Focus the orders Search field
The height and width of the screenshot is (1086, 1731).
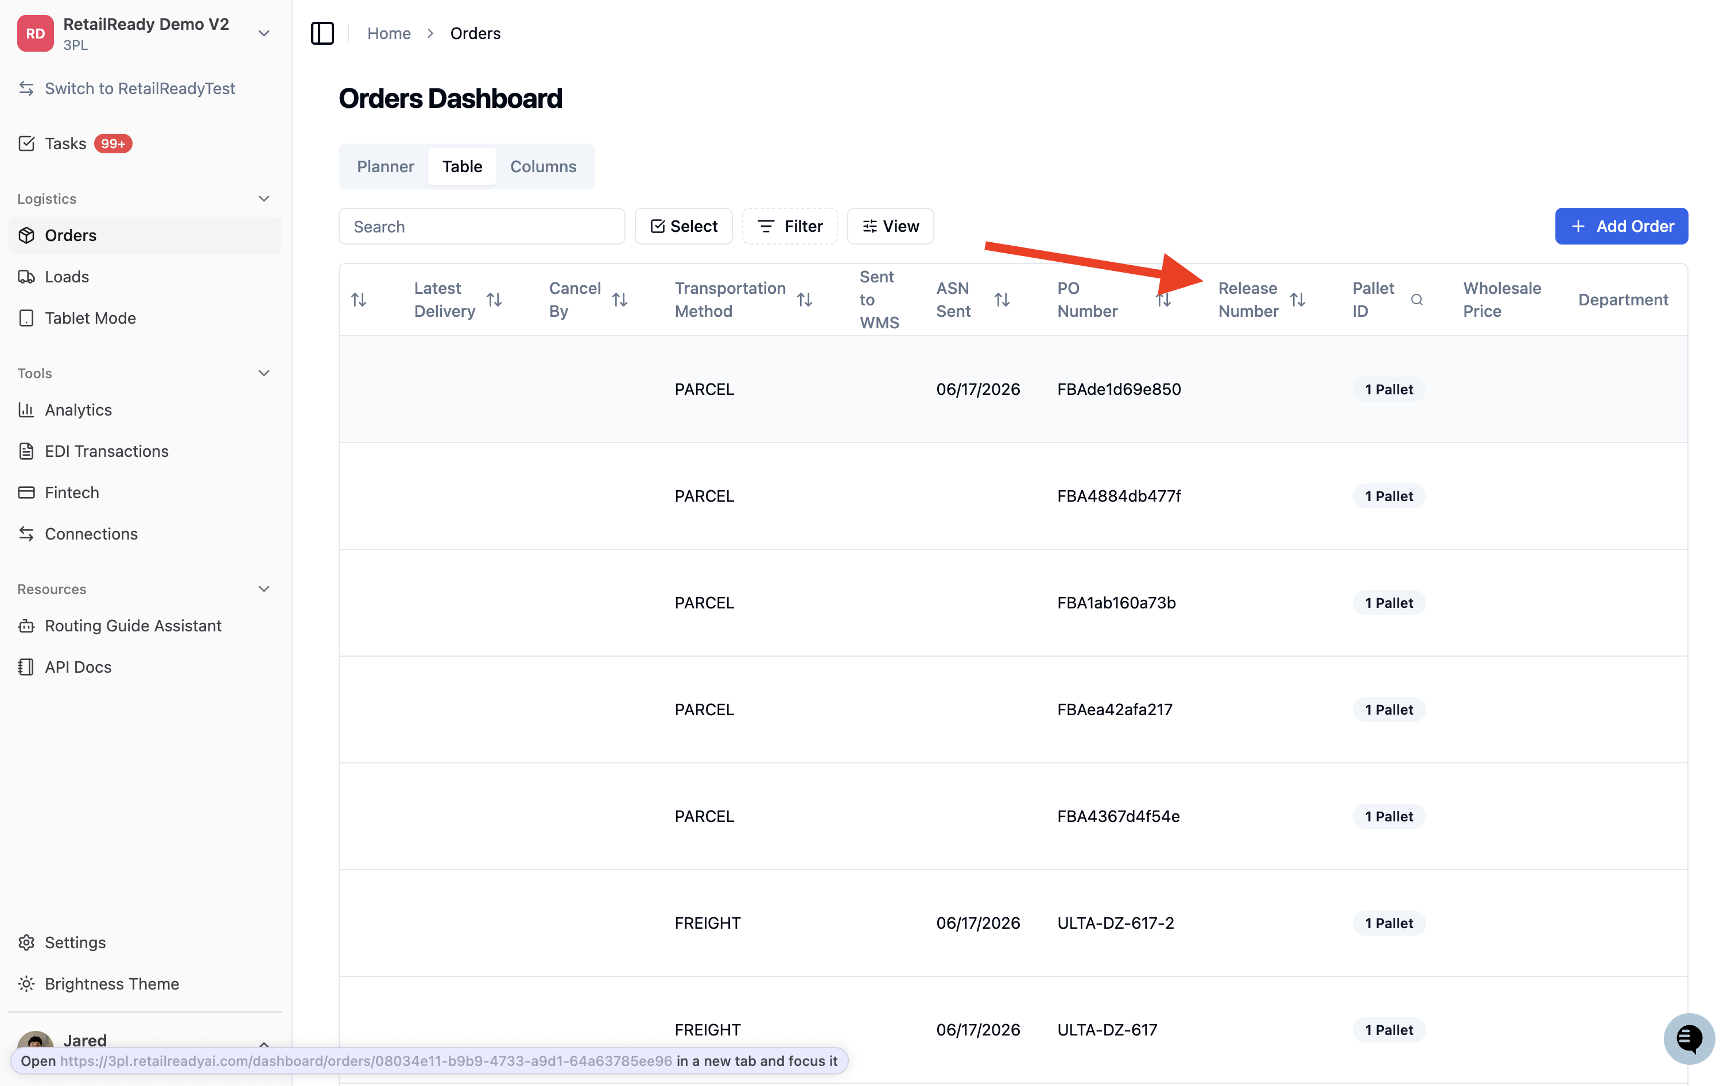click(x=482, y=226)
